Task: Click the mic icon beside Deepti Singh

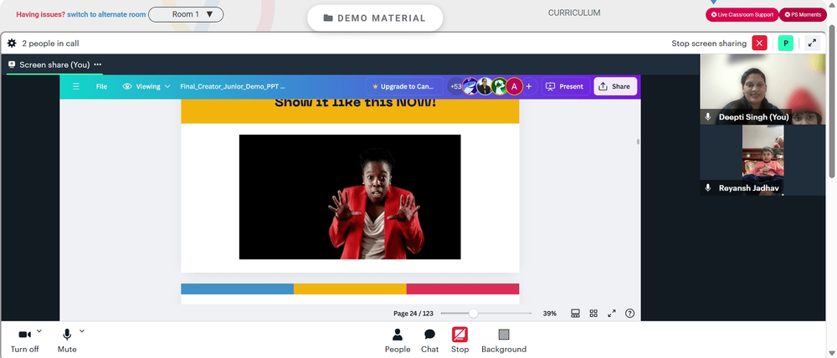Action: pyautogui.click(x=708, y=117)
